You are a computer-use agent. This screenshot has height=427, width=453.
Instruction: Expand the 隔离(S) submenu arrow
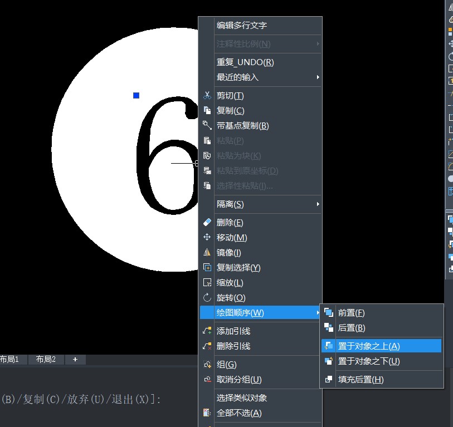[318, 204]
